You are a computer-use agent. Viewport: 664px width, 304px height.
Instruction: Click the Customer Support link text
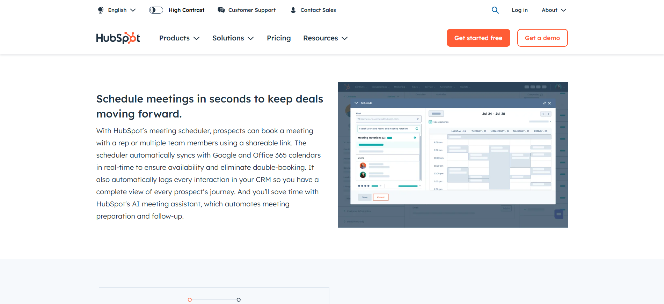click(x=252, y=10)
